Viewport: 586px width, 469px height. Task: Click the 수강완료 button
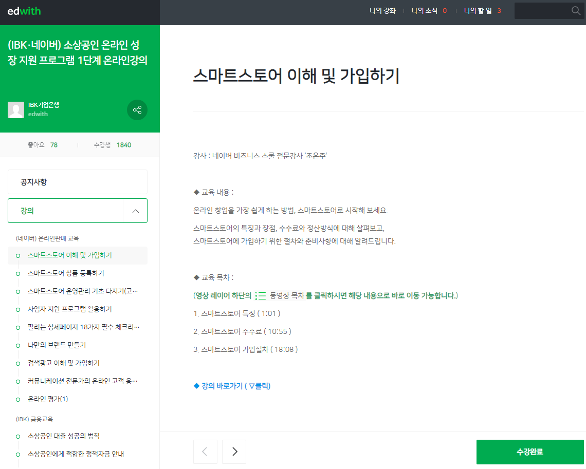[529, 452]
